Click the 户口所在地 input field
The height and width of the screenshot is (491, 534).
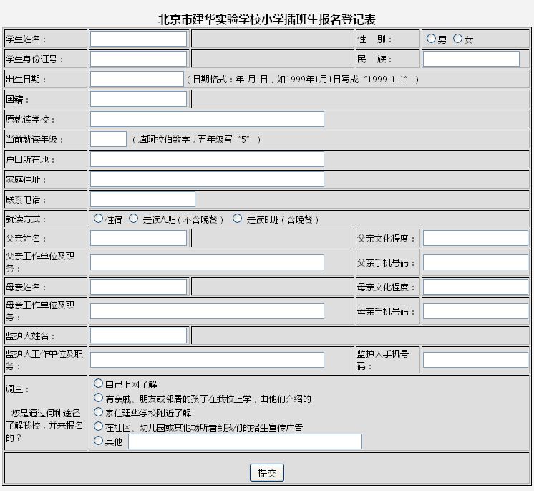(x=207, y=159)
